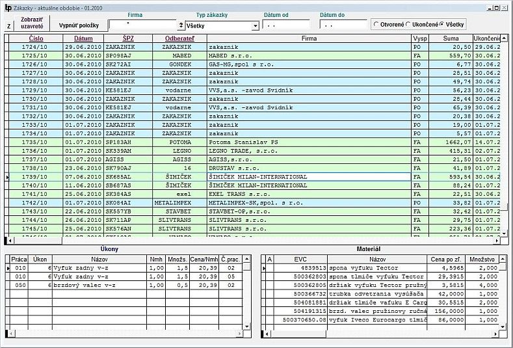
Task: Click the down arrow on the orders scrollbar
Action: point(504,233)
